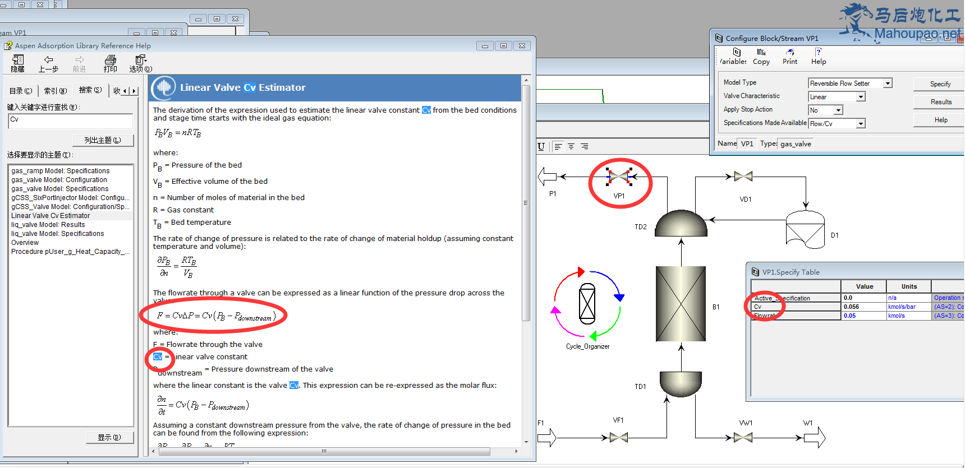Image resolution: width=965 pixels, height=468 pixels.
Task: Click the 列出主题 (List Topics) button
Action: coord(103,140)
